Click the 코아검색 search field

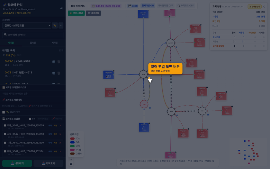point(33,35)
